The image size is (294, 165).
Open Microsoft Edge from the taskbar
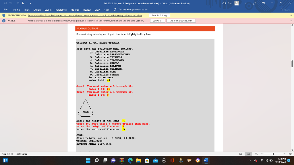click(130, 161)
